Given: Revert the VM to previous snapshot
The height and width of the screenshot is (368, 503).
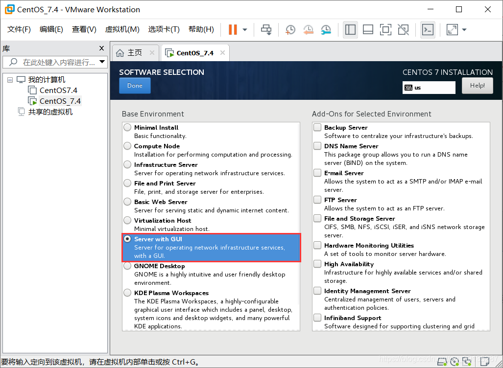Looking at the screenshot, I should click(308, 30).
